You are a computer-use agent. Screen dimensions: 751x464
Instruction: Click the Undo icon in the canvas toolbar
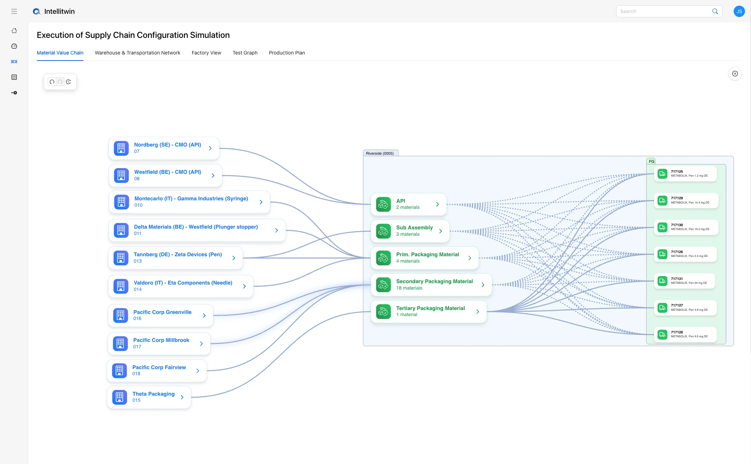pos(52,82)
